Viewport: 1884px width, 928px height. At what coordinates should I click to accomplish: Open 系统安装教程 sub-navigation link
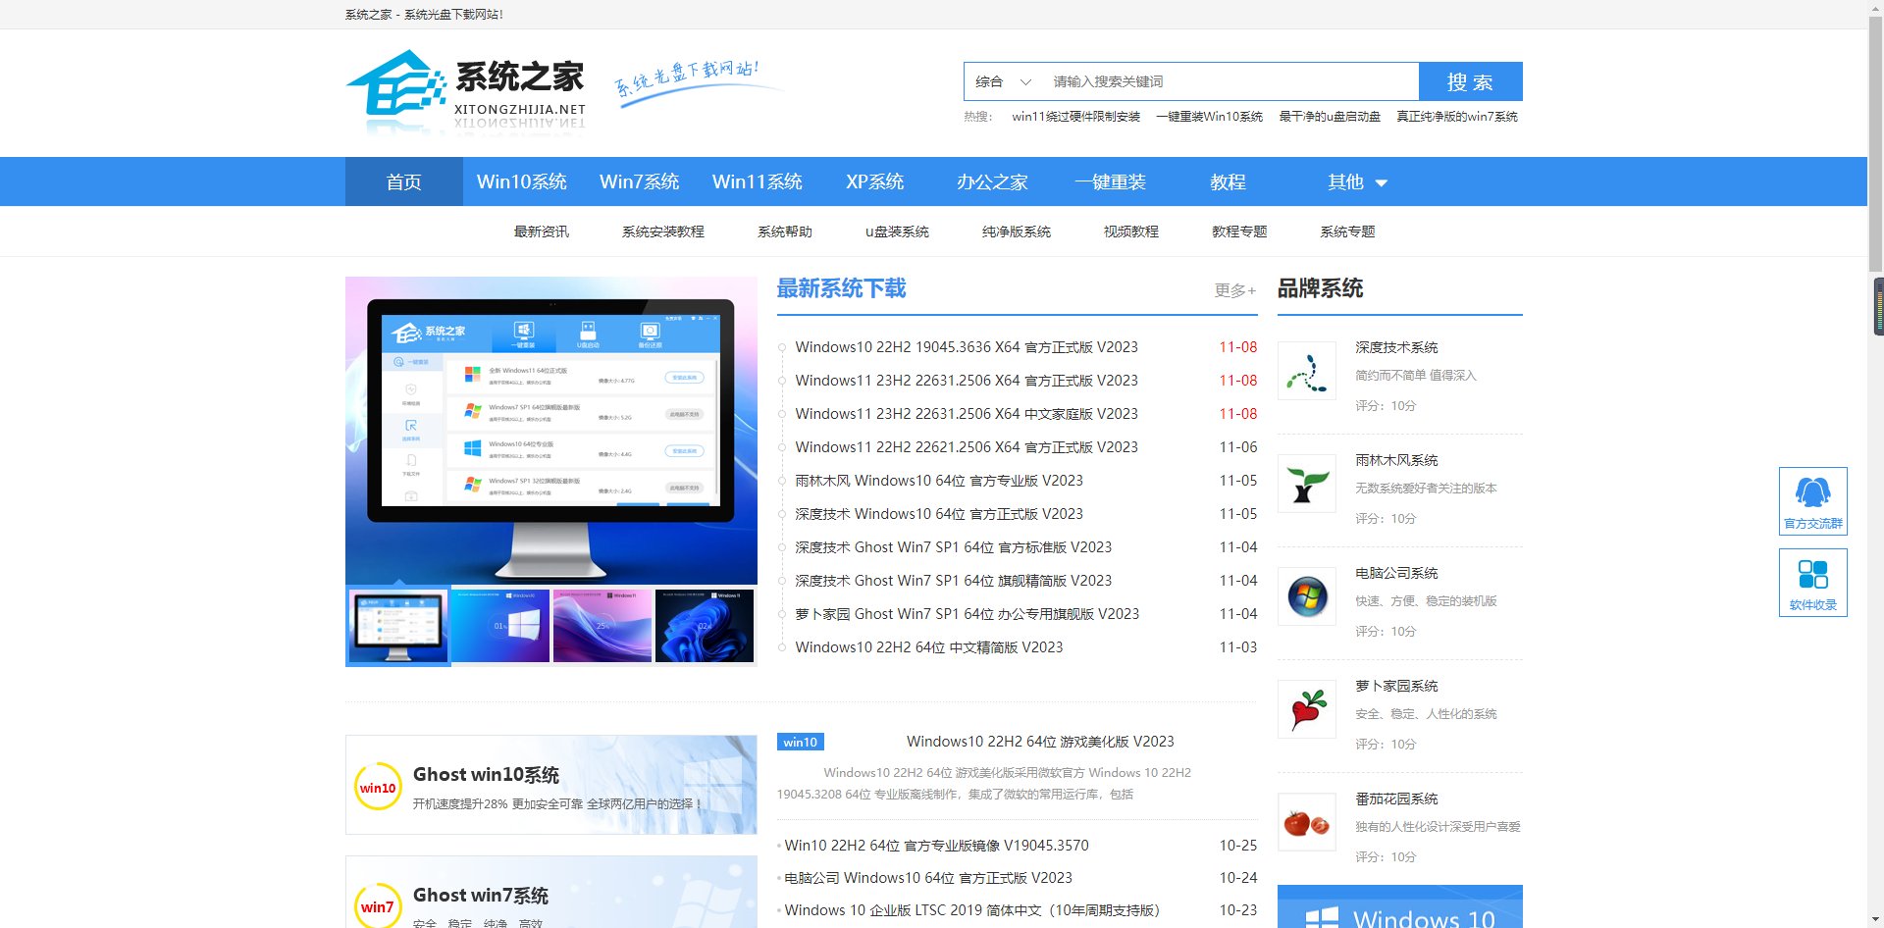(x=663, y=232)
